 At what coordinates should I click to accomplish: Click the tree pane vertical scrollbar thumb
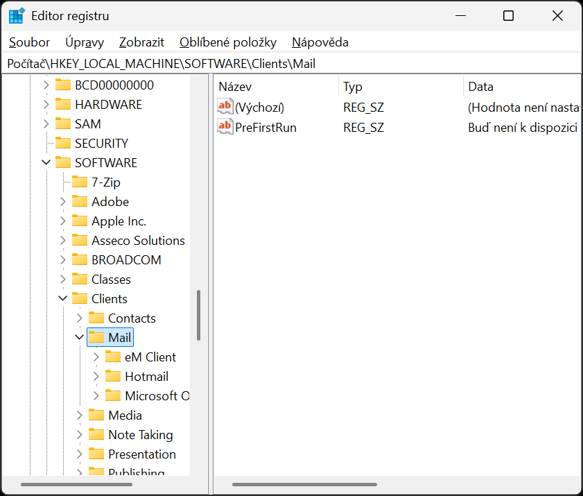click(x=198, y=315)
